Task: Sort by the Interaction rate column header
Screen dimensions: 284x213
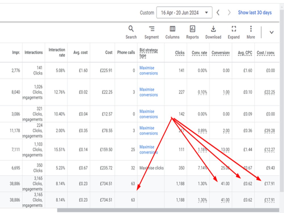Action: [x=57, y=52]
